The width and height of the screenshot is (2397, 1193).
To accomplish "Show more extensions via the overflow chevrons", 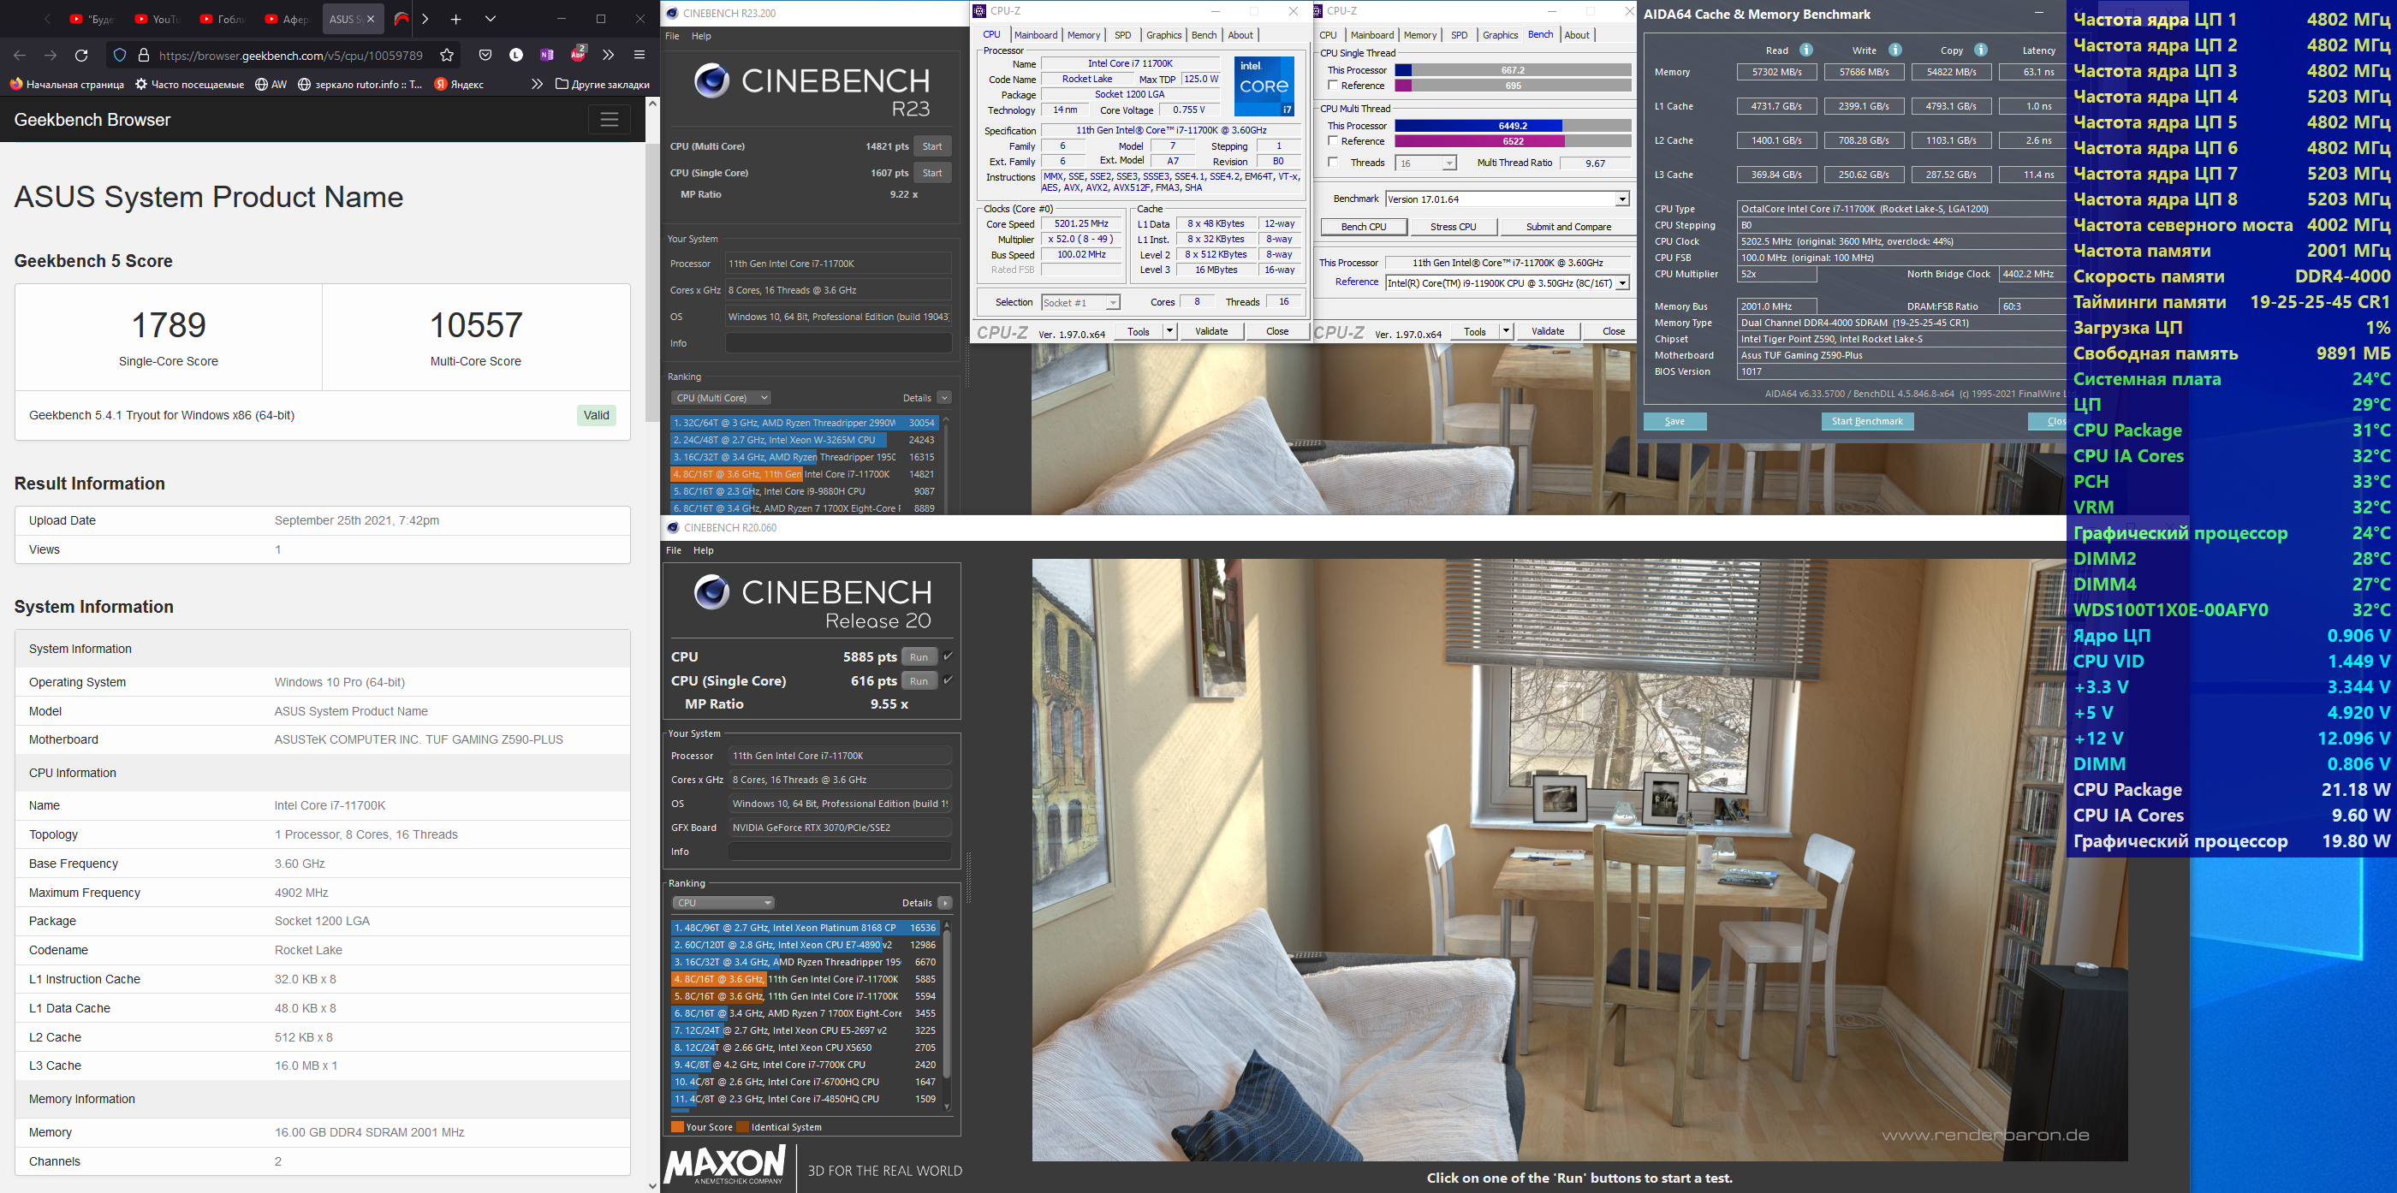I will click(x=609, y=56).
